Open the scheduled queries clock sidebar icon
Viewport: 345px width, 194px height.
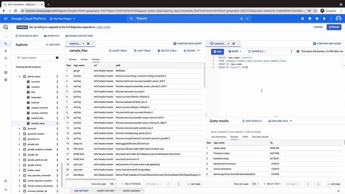tap(6, 58)
